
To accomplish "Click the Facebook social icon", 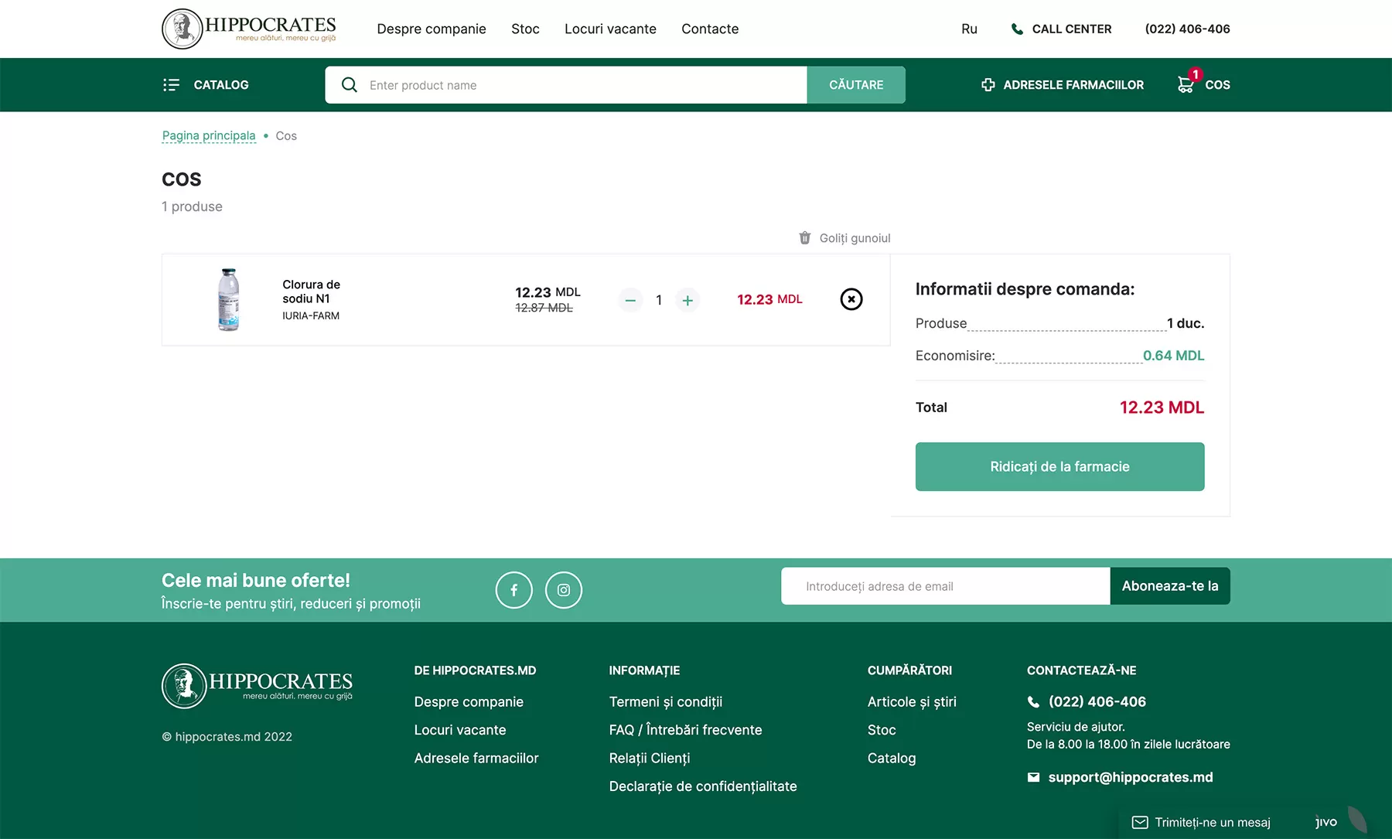I will (514, 590).
